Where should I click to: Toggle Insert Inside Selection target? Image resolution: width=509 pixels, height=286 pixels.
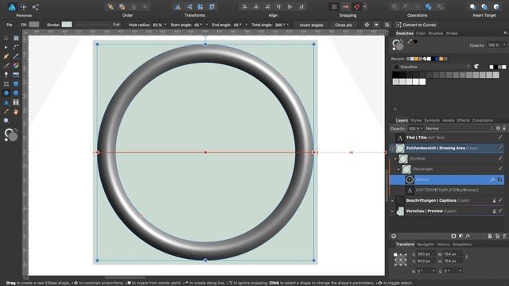pos(496,7)
